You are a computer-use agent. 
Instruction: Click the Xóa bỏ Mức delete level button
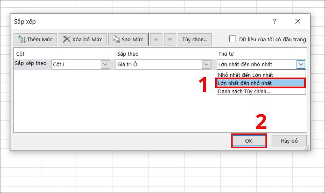pos(82,39)
